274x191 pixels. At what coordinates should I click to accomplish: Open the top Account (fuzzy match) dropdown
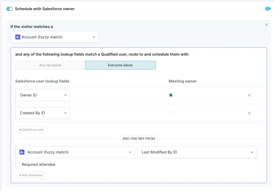(55, 37)
